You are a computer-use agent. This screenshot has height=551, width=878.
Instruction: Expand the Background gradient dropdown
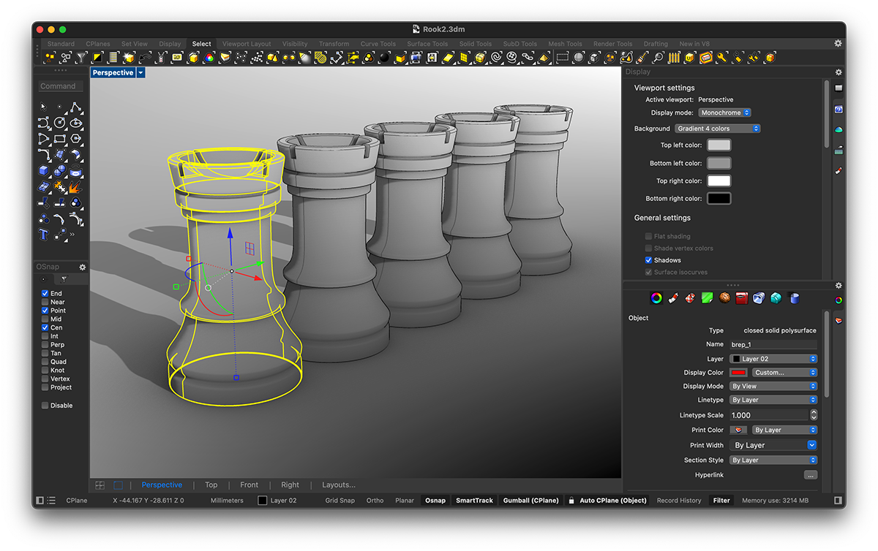pyautogui.click(x=717, y=129)
